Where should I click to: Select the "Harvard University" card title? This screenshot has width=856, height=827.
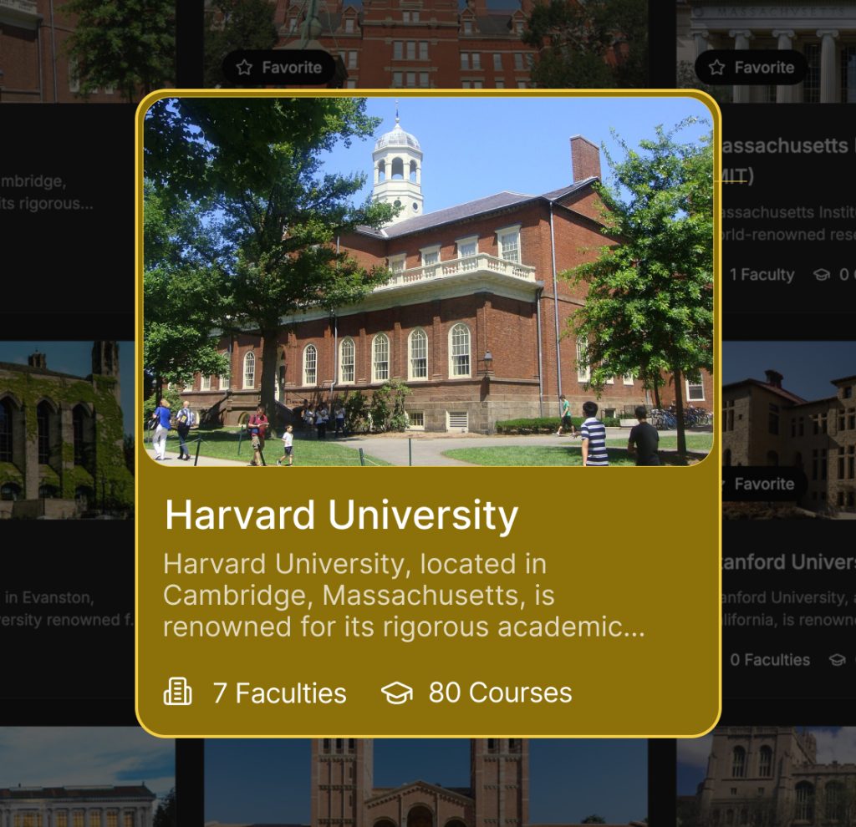342,515
